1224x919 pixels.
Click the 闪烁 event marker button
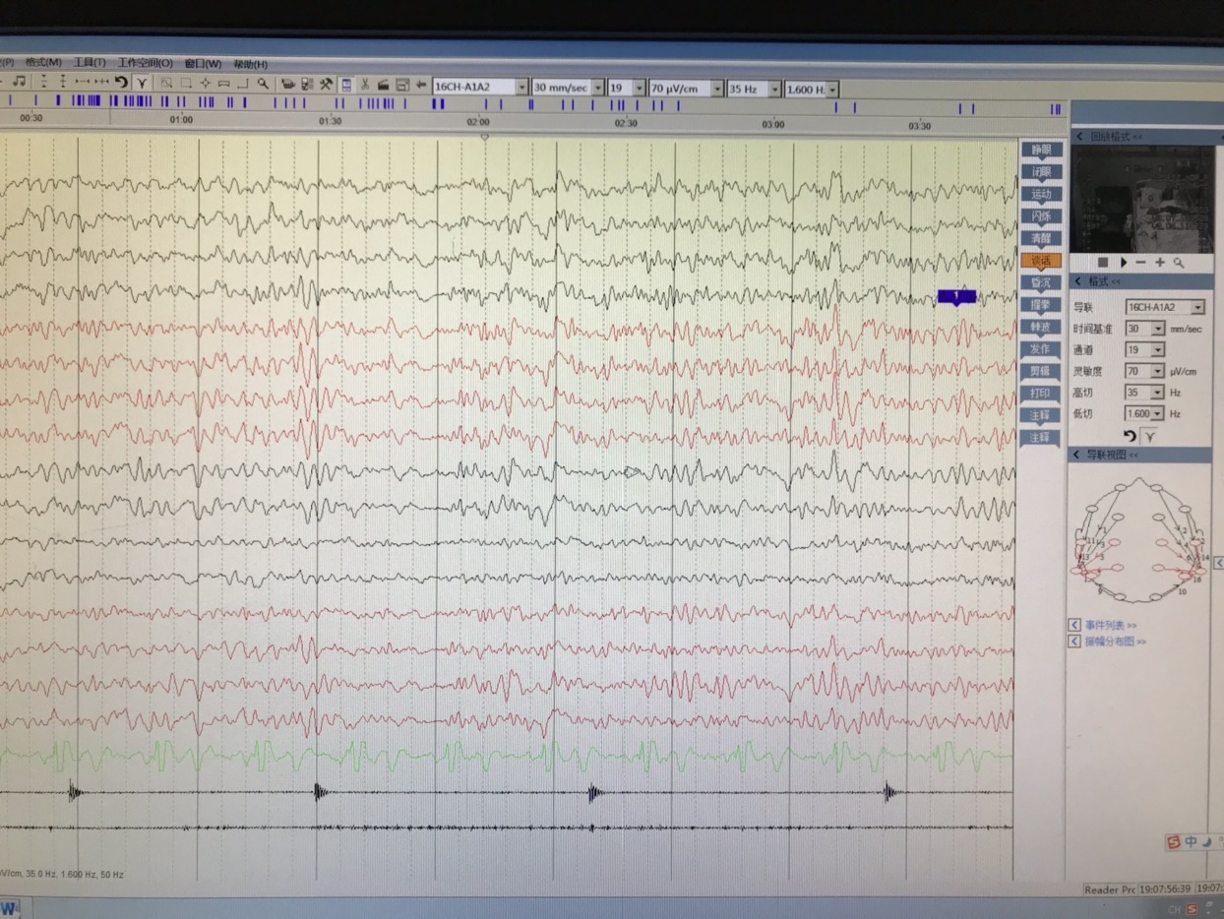pos(1041,216)
